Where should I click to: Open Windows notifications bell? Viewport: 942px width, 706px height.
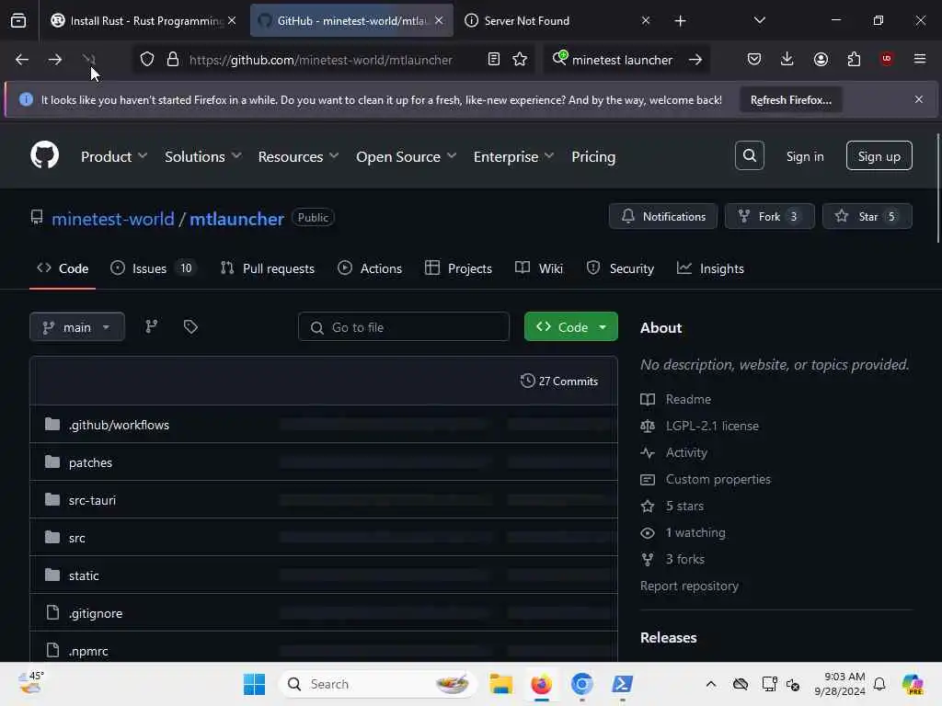pyautogui.click(x=879, y=684)
